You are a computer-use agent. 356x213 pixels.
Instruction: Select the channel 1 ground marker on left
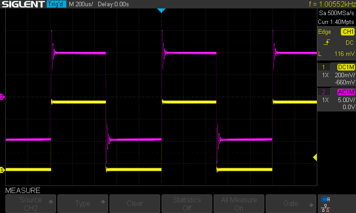[x=2, y=170]
